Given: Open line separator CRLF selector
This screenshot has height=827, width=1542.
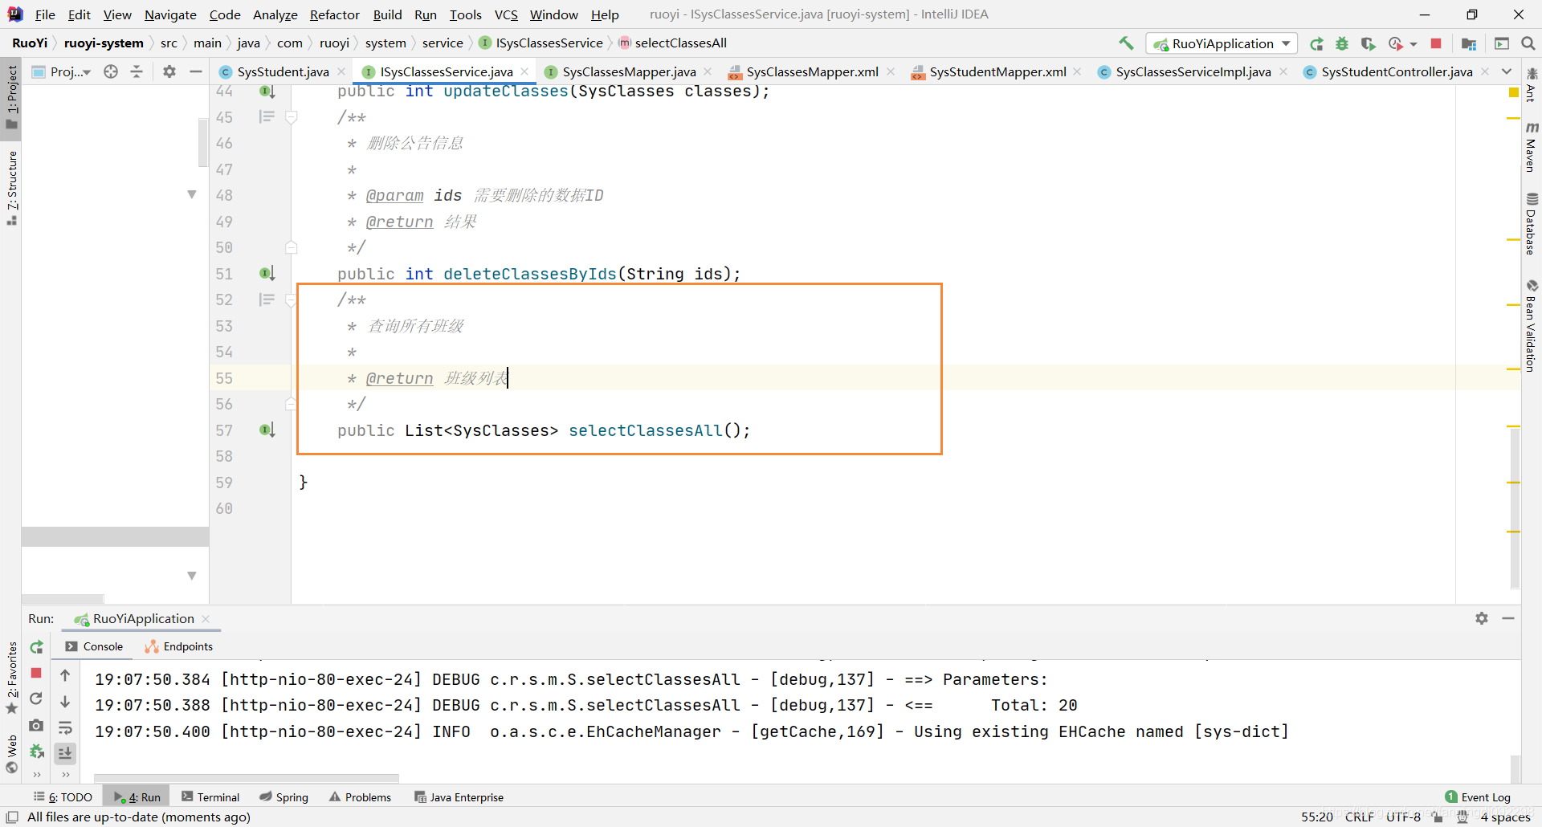Looking at the screenshot, I should (x=1360, y=817).
